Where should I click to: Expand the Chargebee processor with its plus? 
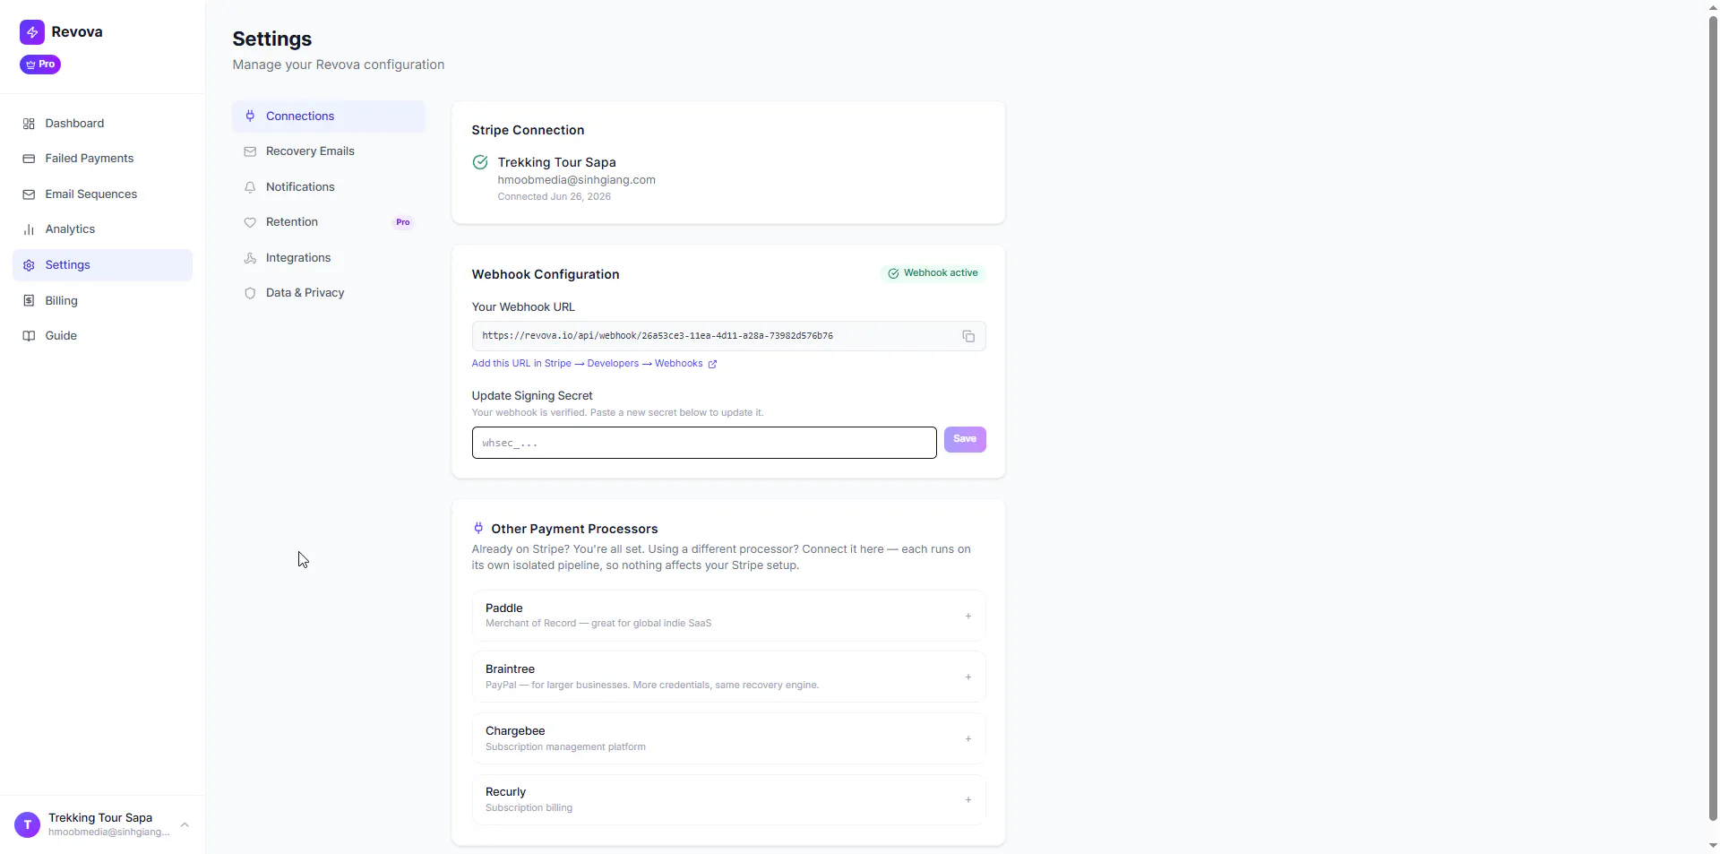pyautogui.click(x=968, y=738)
